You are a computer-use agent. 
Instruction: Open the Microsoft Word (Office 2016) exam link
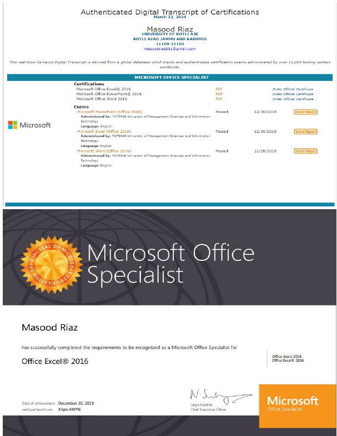pos(104,151)
